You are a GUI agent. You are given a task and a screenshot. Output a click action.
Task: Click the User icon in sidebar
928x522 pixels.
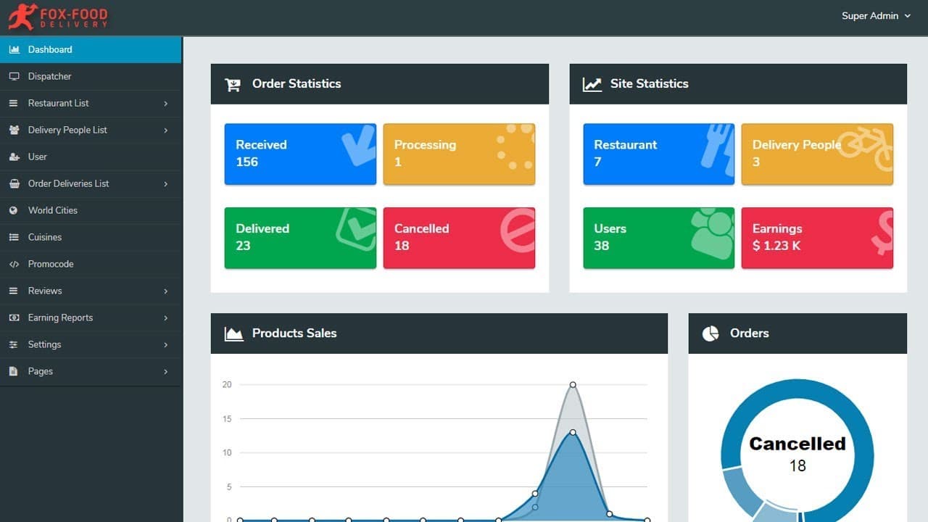coord(14,157)
